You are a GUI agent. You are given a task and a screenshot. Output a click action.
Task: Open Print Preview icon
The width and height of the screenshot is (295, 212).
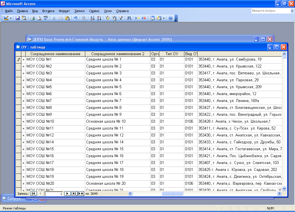39,18
